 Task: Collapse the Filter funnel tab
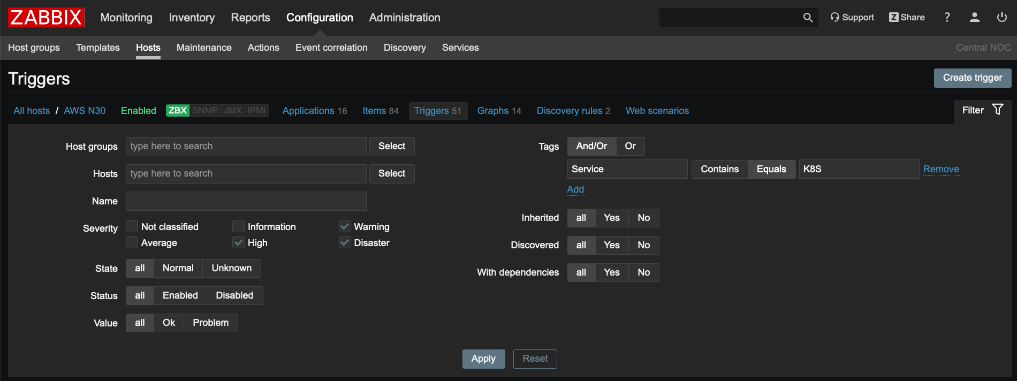coord(982,110)
